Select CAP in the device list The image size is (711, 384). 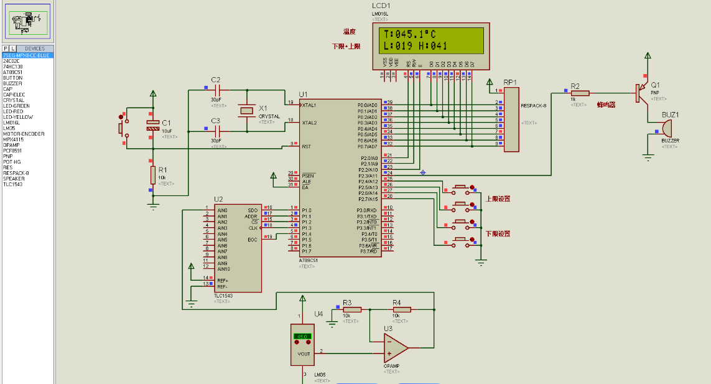tap(7, 89)
